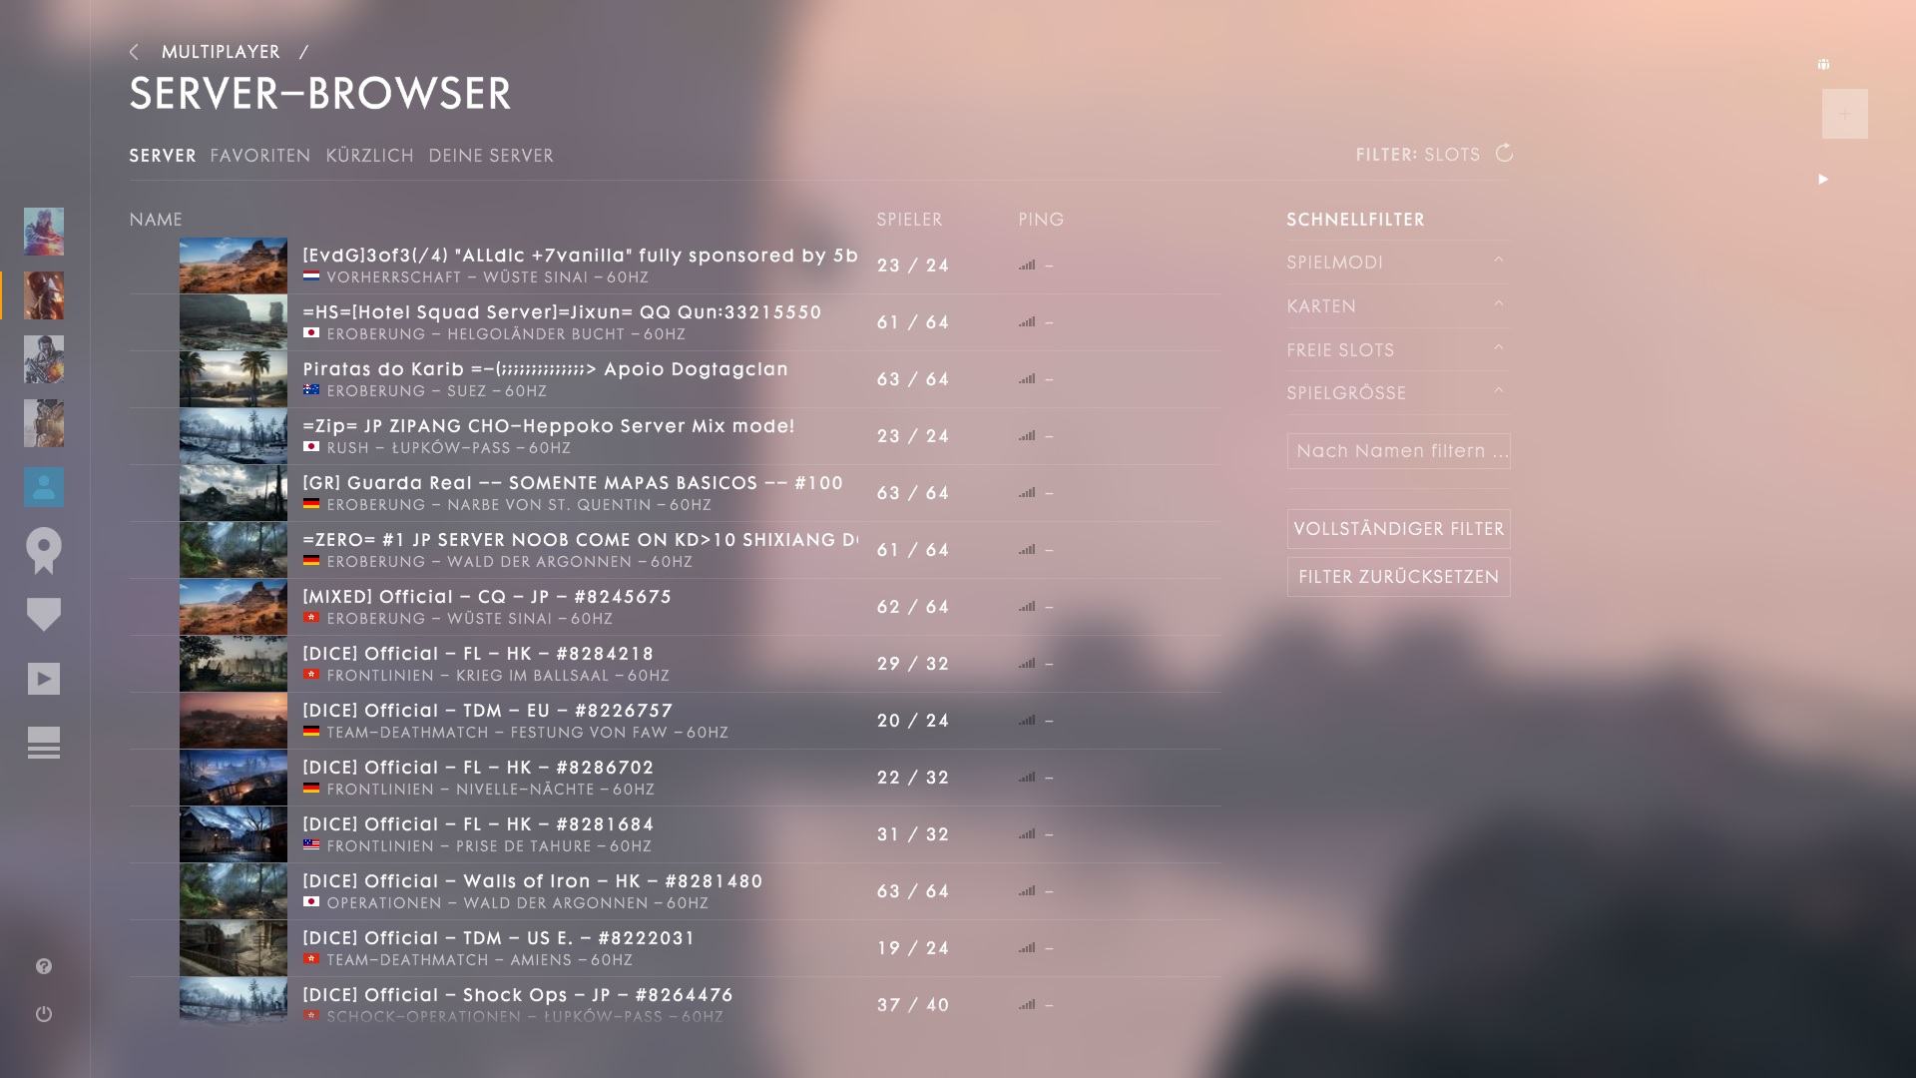Screen dimensions: 1916x1078
Task: Click the Vollständiger Filter button
Action: click(x=1398, y=529)
